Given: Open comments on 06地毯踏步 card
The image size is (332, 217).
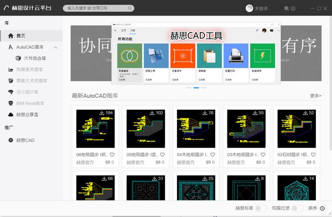Looking at the screenshot, I should pos(108,162).
